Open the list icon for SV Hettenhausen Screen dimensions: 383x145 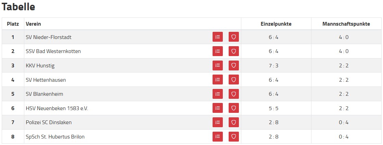[217, 80]
